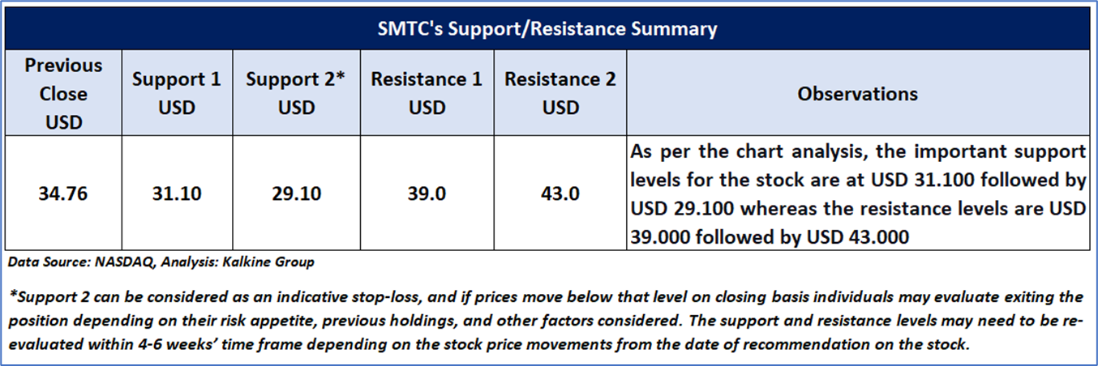Screen dimensions: 1098x366
Task: Click the 39.0 Resistance 1 value cell
Action: click(x=427, y=194)
